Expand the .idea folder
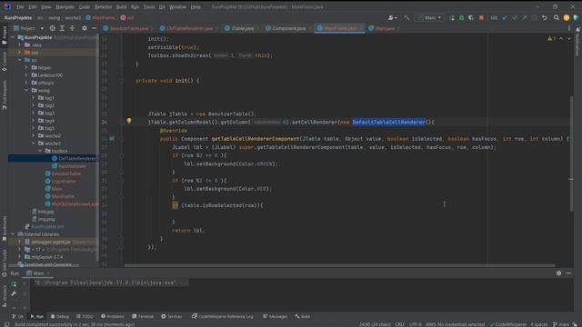Viewport: 582px width, 327px height. click(x=20, y=45)
